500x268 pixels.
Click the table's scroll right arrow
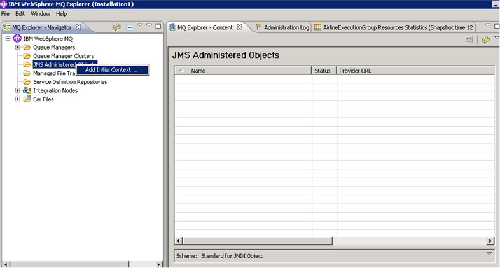tap(490, 241)
